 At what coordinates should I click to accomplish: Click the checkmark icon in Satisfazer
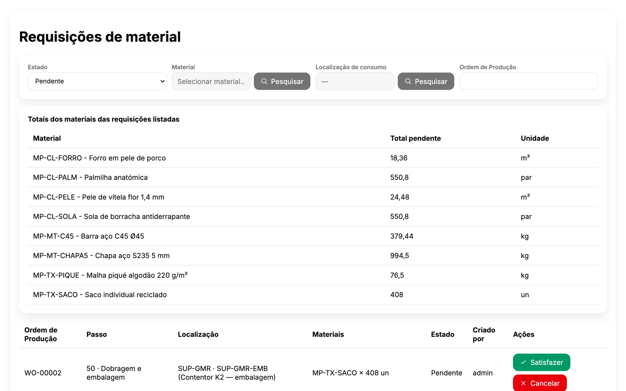pyautogui.click(x=523, y=362)
